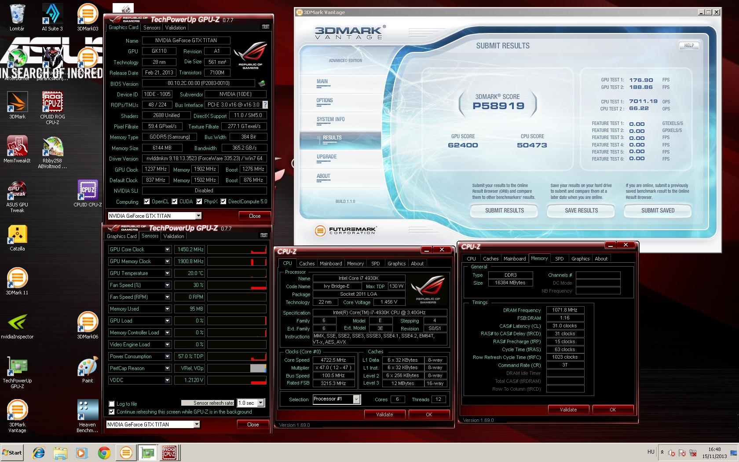
Task: Click the GPU Temperature sensor graph
Action: pyautogui.click(x=237, y=273)
